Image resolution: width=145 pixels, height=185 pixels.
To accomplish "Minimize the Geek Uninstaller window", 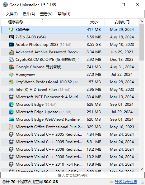I will [109, 5].
